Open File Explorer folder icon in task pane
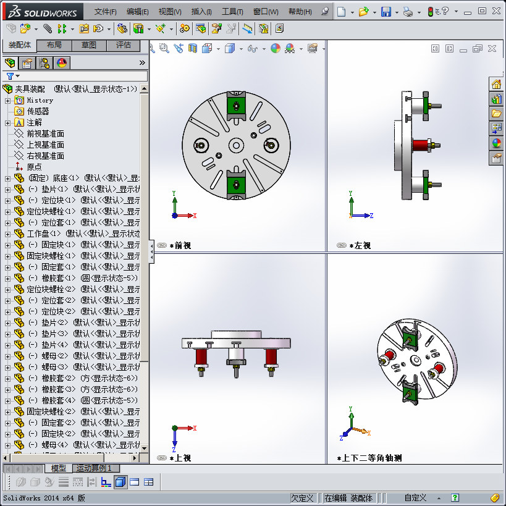506x506 pixels. 496,114
